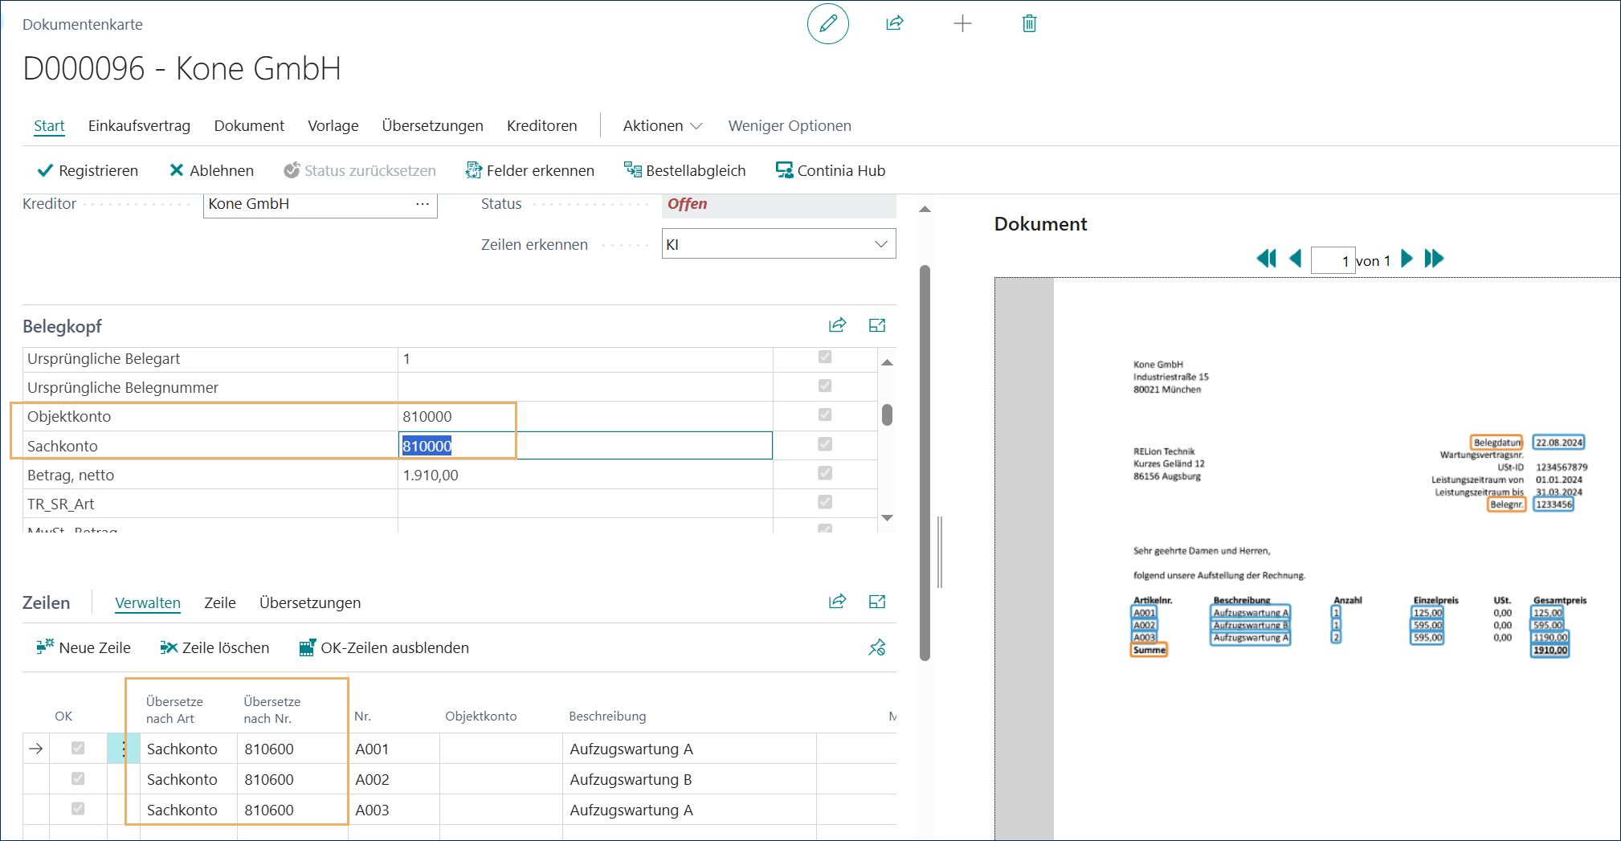Toggle the OK checkbox for row A001
Screen dimensions: 1621x841
pyautogui.click(x=78, y=749)
